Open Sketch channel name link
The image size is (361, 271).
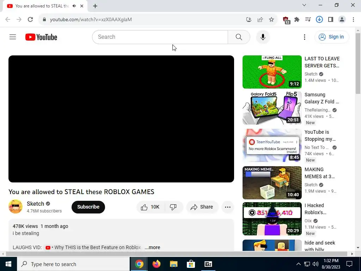coord(35,204)
